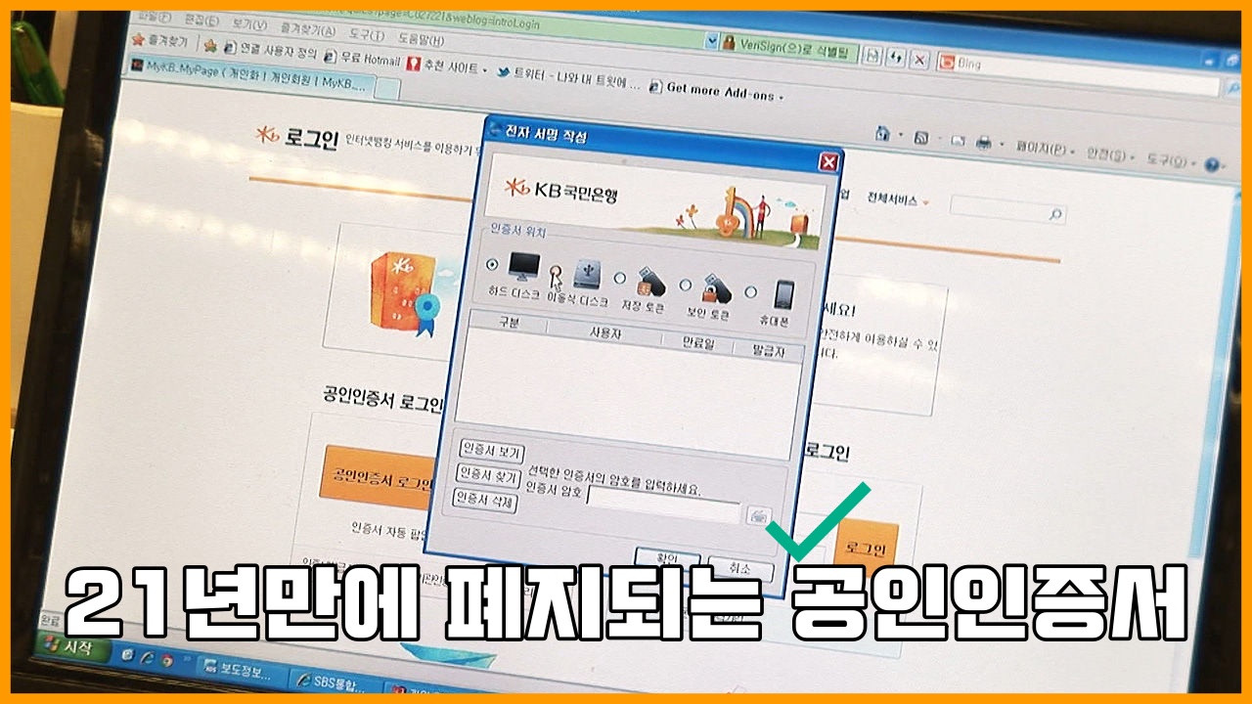Click the KB site search field
This screenshot has width=1252, height=704.
(x=1007, y=212)
